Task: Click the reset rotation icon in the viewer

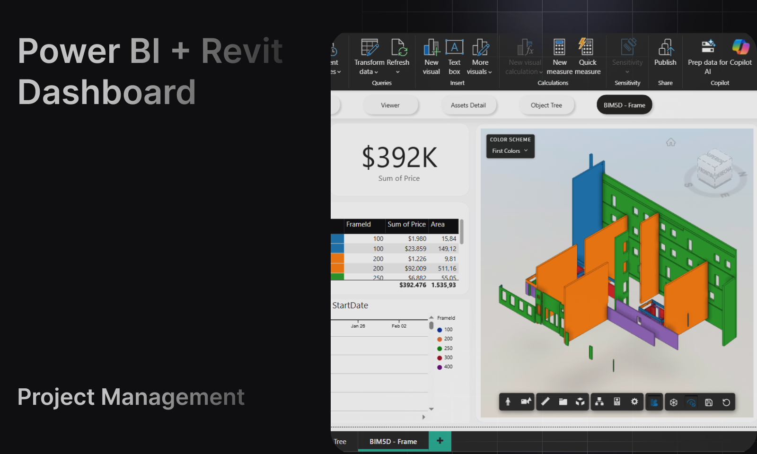Action: click(x=727, y=402)
